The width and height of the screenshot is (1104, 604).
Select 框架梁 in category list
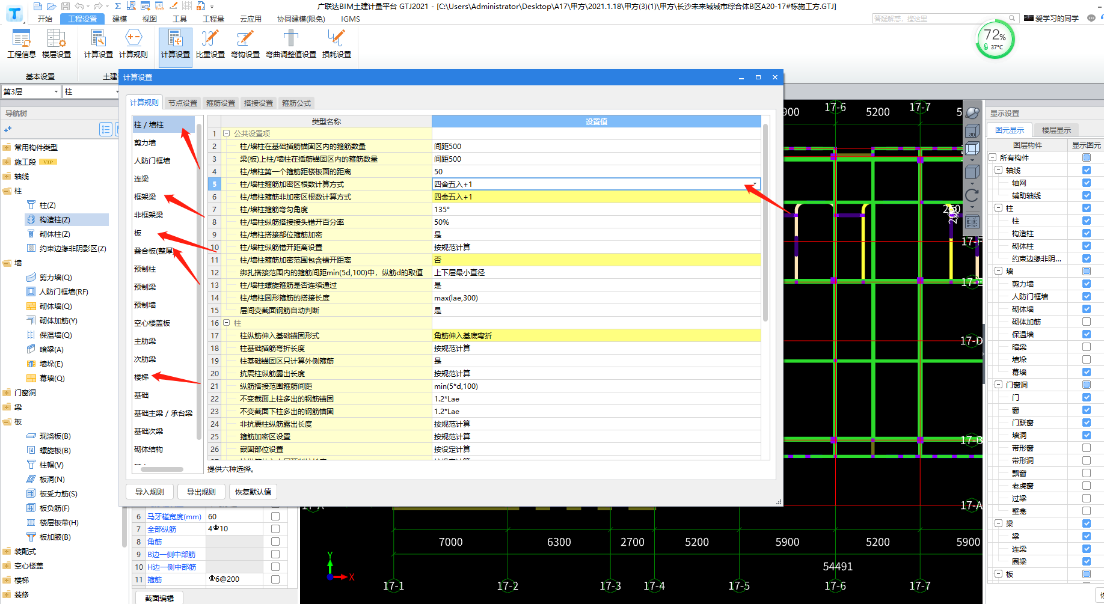point(145,197)
